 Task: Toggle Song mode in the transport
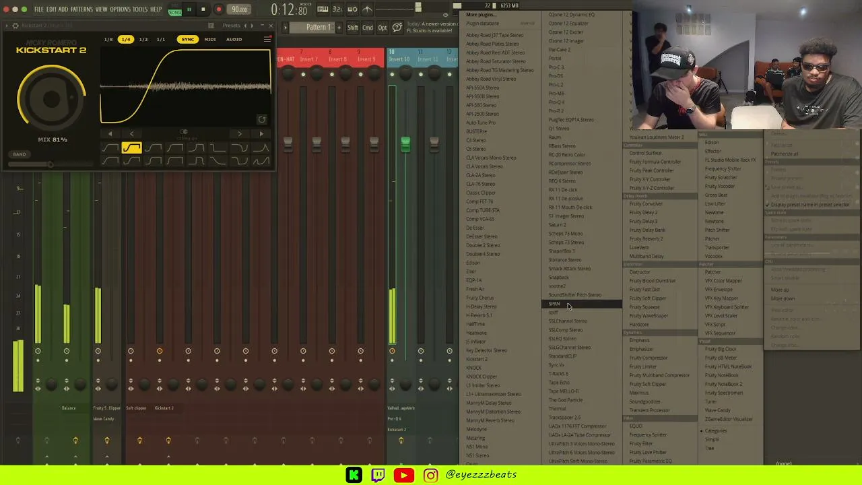pos(174,12)
